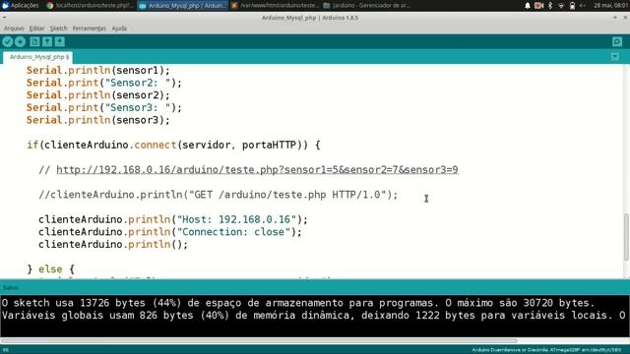
Task: Open the Ajuda menu
Action: 119,29
